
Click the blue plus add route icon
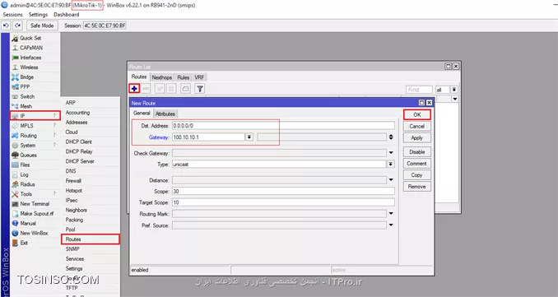(x=134, y=89)
